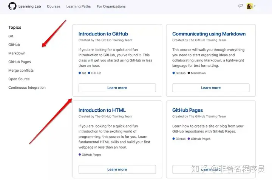This screenshot has width=272, height=180.
Task: Open the GitHub Pages course title
Action: [187, 110]
